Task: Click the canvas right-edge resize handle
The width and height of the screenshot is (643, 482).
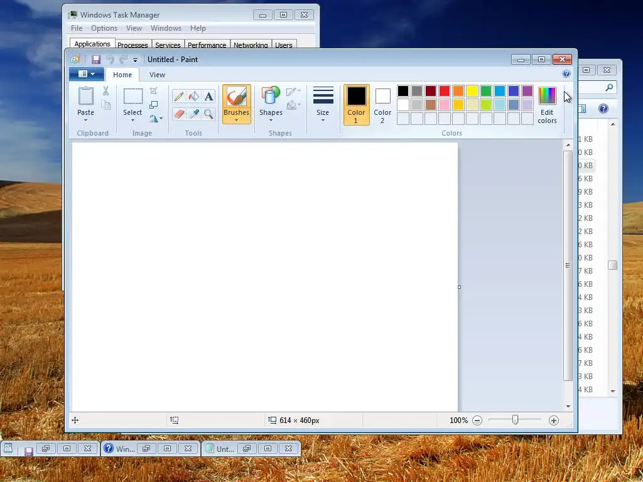Action: coord(459,287)
